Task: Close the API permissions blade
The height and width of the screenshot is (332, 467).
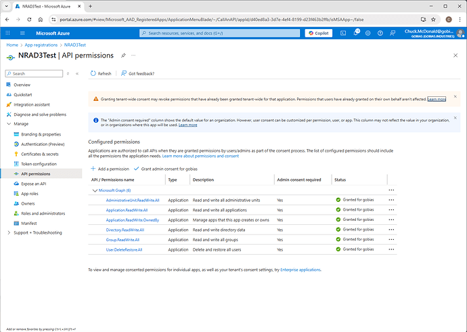Action: (455, 56)
